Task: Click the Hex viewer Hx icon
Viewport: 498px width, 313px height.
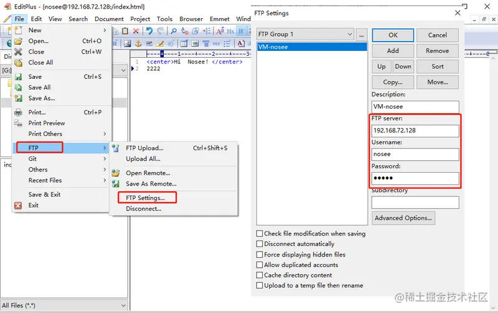Action: [230, 30]
